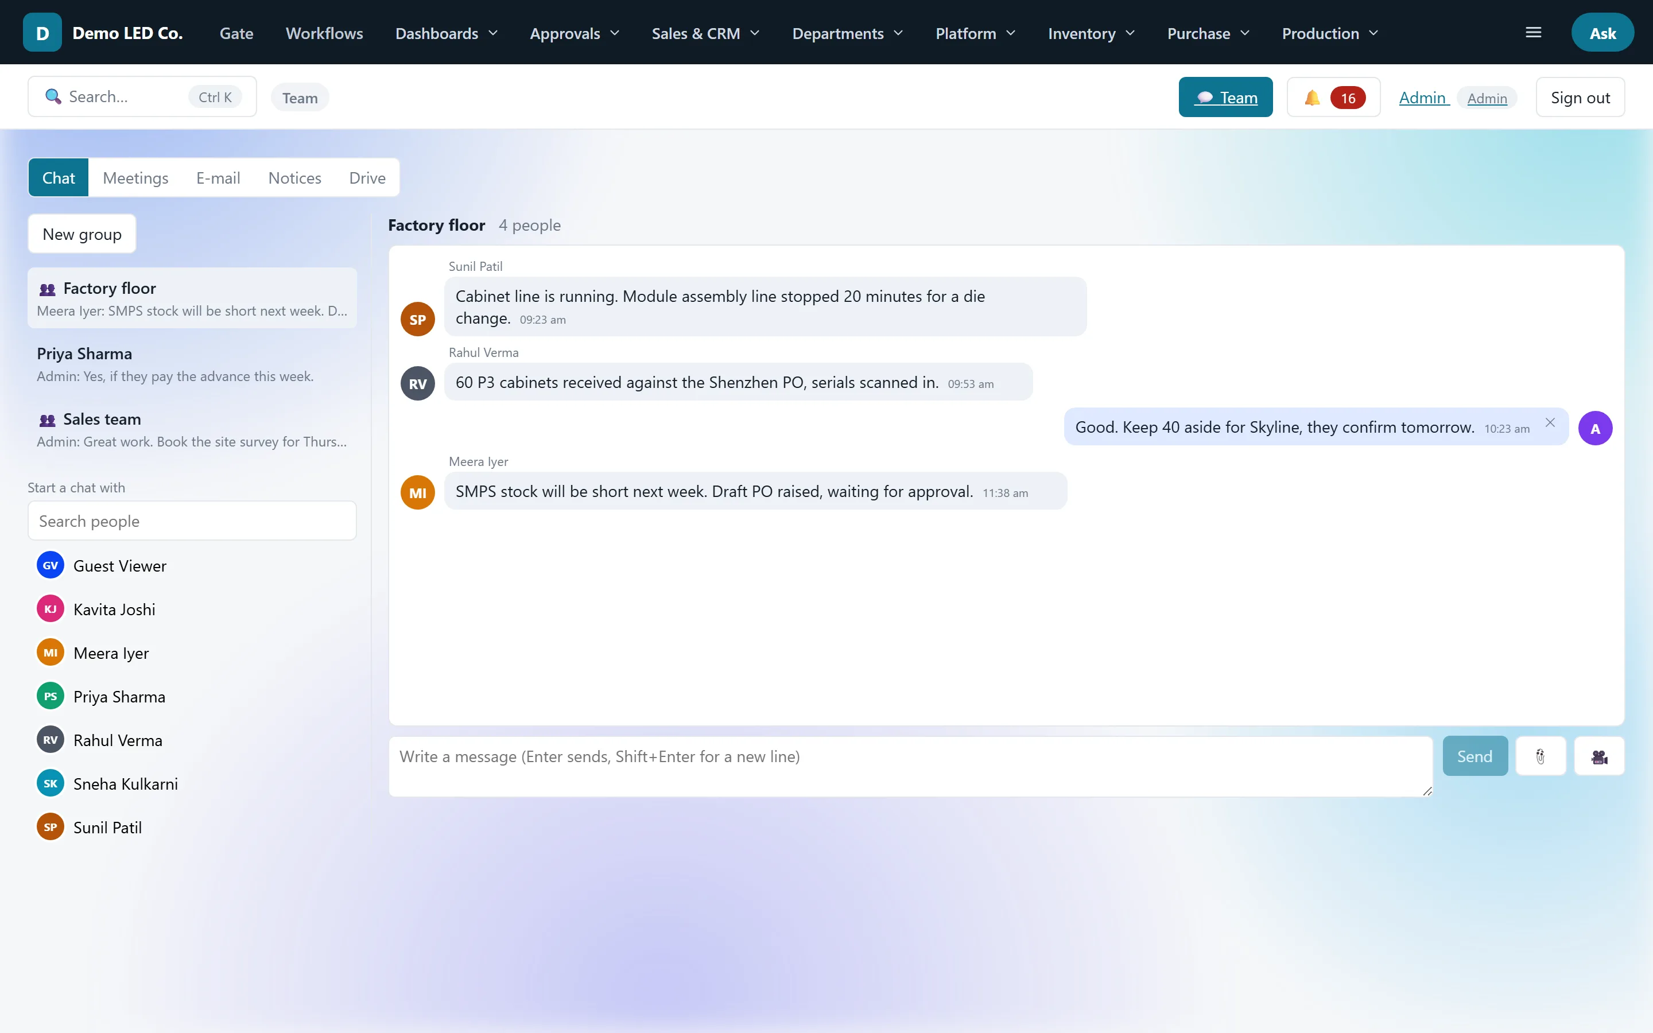Open the Notices tab
The width and height of the screenshot is (1653, 1033).
pyautogui.click(x=294, y=178)
